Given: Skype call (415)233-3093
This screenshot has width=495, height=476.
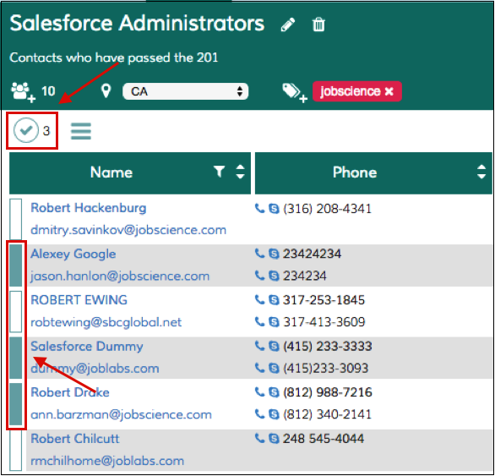Looking at the screenshot, I should tap(274, 369).
